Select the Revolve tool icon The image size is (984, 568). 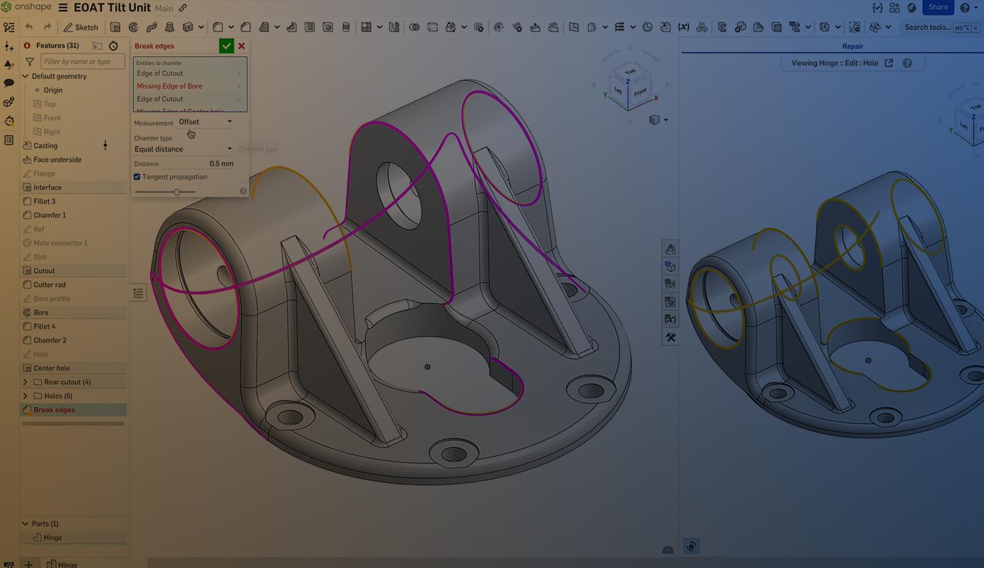point(133,27)
